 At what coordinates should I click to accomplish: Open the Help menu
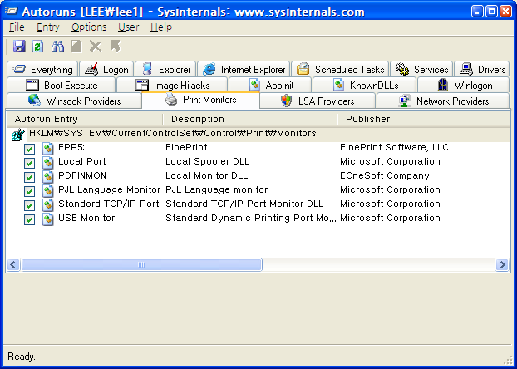point(161,27)
